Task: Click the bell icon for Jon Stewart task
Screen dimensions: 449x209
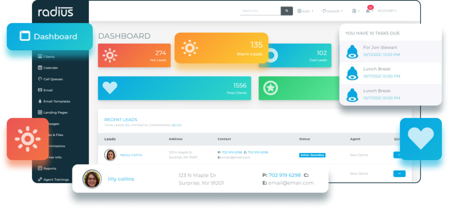Action: click(352, 51)
